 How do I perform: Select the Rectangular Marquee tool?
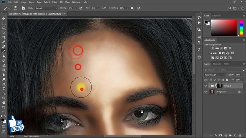click(x=3, y=23)
